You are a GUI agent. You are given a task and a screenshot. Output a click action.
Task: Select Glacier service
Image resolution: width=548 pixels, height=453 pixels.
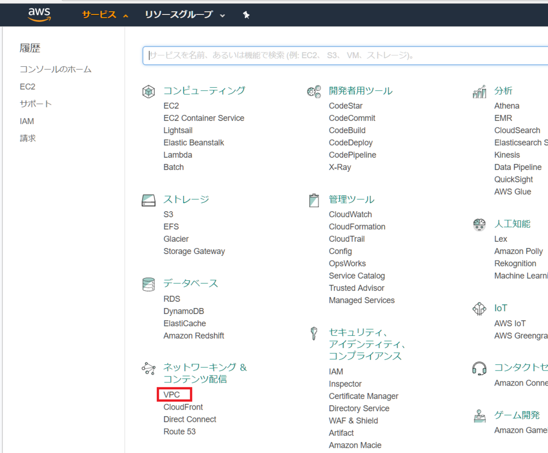coord(176,239)
